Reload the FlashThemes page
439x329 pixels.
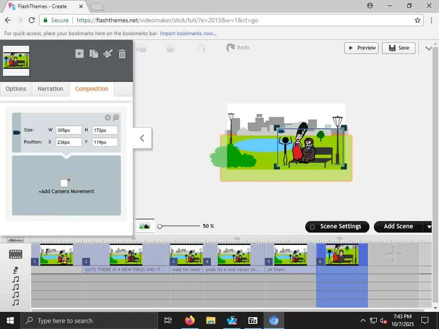tap(32, 20)
